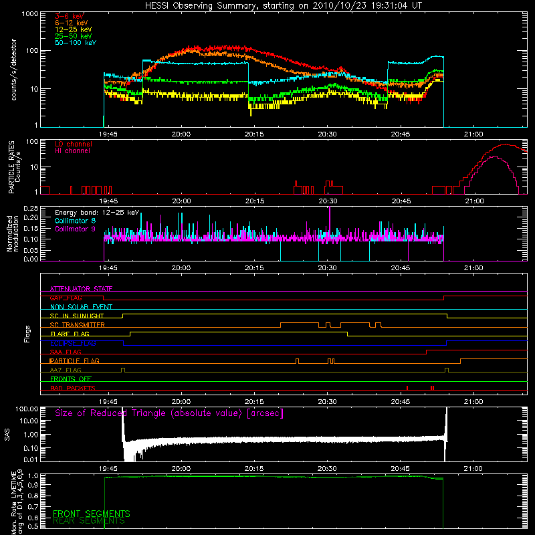Select the Collimator 8 legend entry
The width and height of the screenshot is (535, 535).
coord(75,221)
